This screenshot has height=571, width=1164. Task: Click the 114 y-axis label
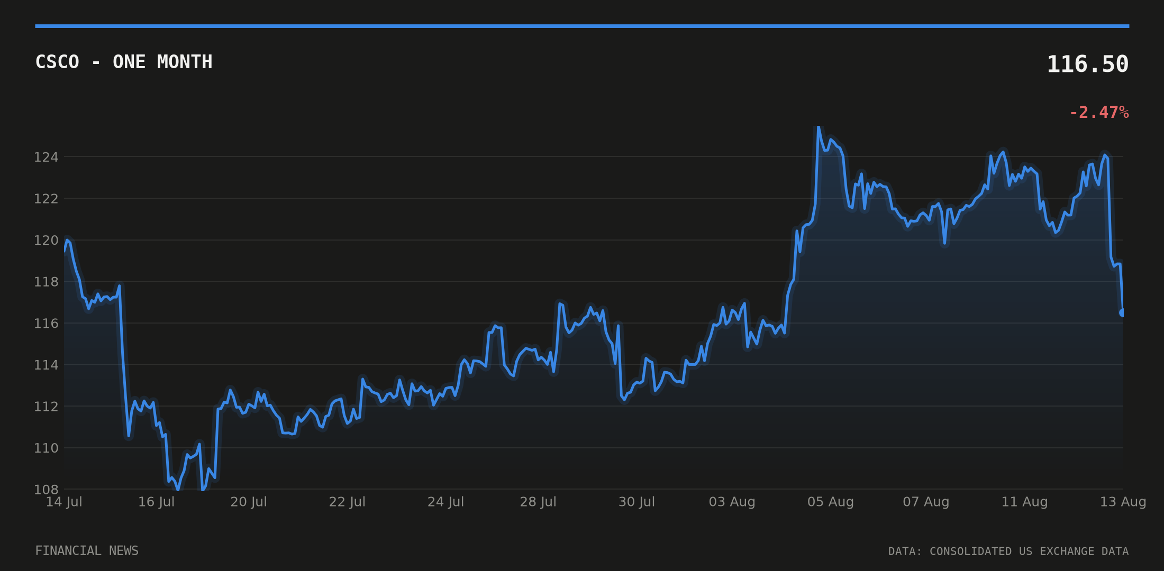[x=46, y=365]
